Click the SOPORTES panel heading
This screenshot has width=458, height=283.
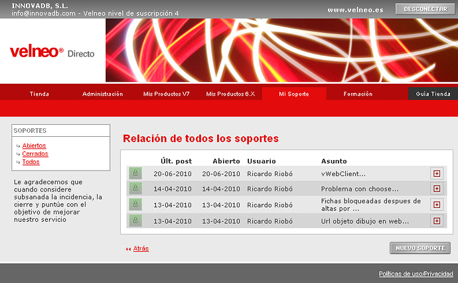point(30,130)
